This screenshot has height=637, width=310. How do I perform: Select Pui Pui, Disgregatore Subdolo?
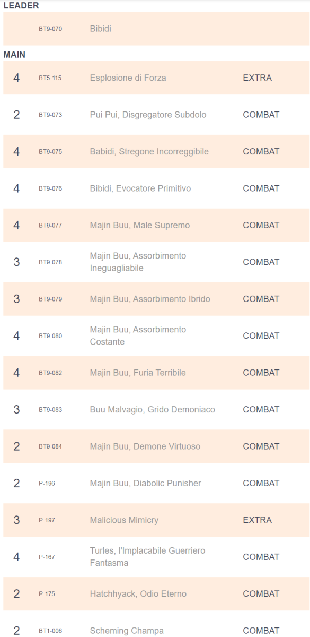tap(148, 115)
